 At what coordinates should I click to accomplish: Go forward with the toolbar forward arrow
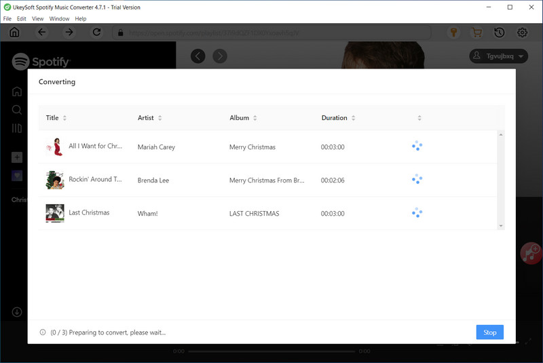click(69, 32)
